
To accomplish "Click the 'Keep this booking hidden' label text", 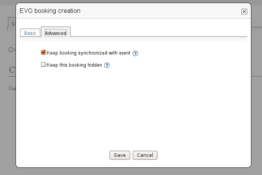I will (x=74, y=65).
